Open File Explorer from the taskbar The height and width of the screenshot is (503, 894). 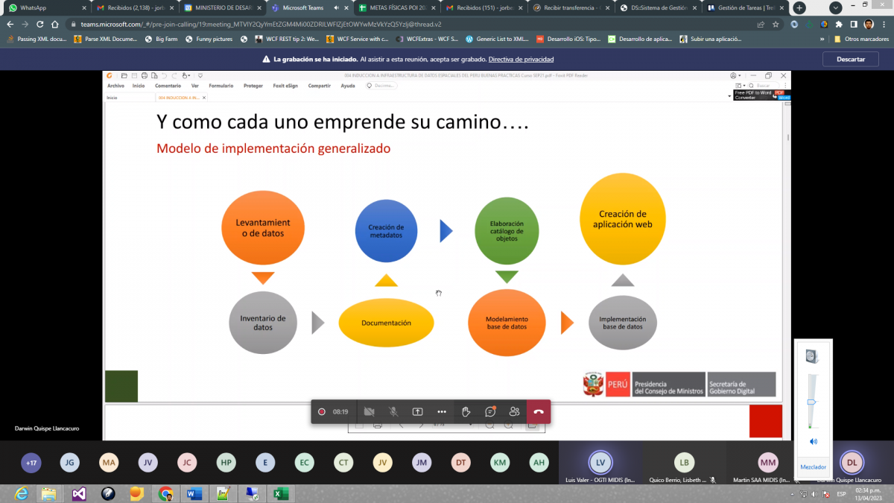49,493
